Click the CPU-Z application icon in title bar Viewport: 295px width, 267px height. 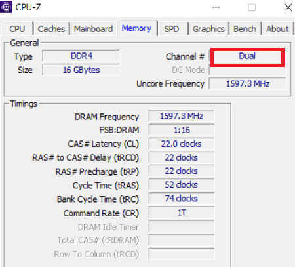click(x=6, y=7)
